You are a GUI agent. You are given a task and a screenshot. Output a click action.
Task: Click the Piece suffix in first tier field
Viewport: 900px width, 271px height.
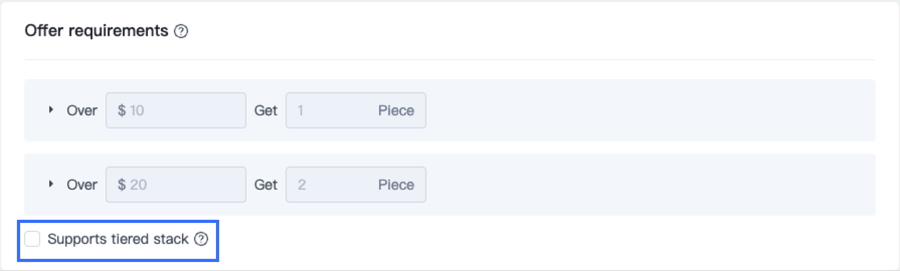[x=396, y=110]
